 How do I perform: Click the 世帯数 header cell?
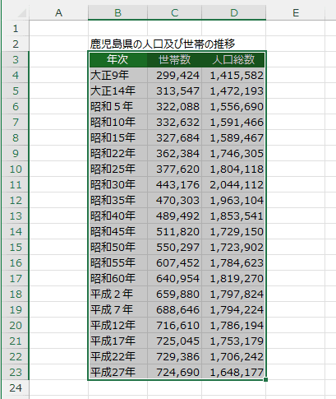point(174,59)
